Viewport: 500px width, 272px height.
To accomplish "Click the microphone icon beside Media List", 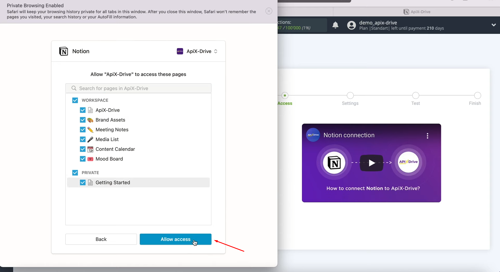I will pyautogui.click(x=91, y=139).
